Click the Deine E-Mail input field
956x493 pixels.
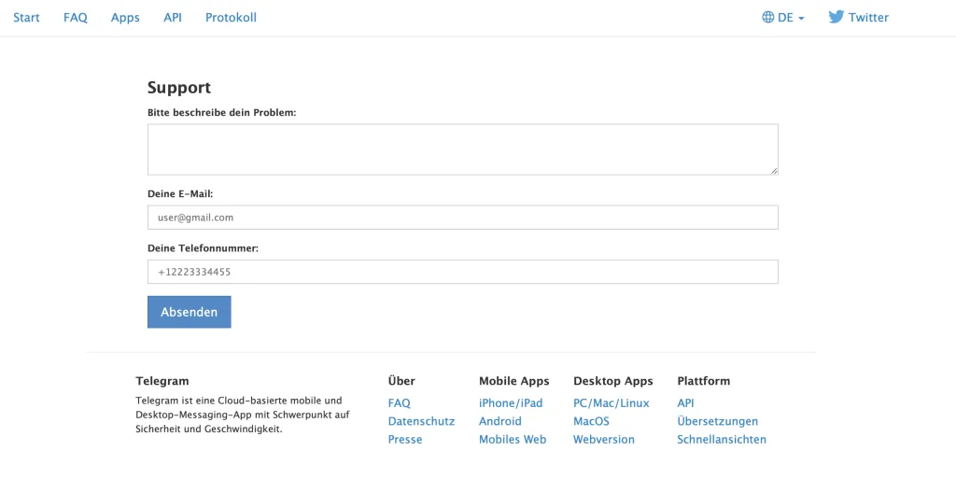click(x=463, y=218)
